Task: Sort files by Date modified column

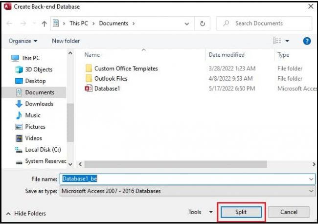Action: pyautogui.click(x=227, y=55)
